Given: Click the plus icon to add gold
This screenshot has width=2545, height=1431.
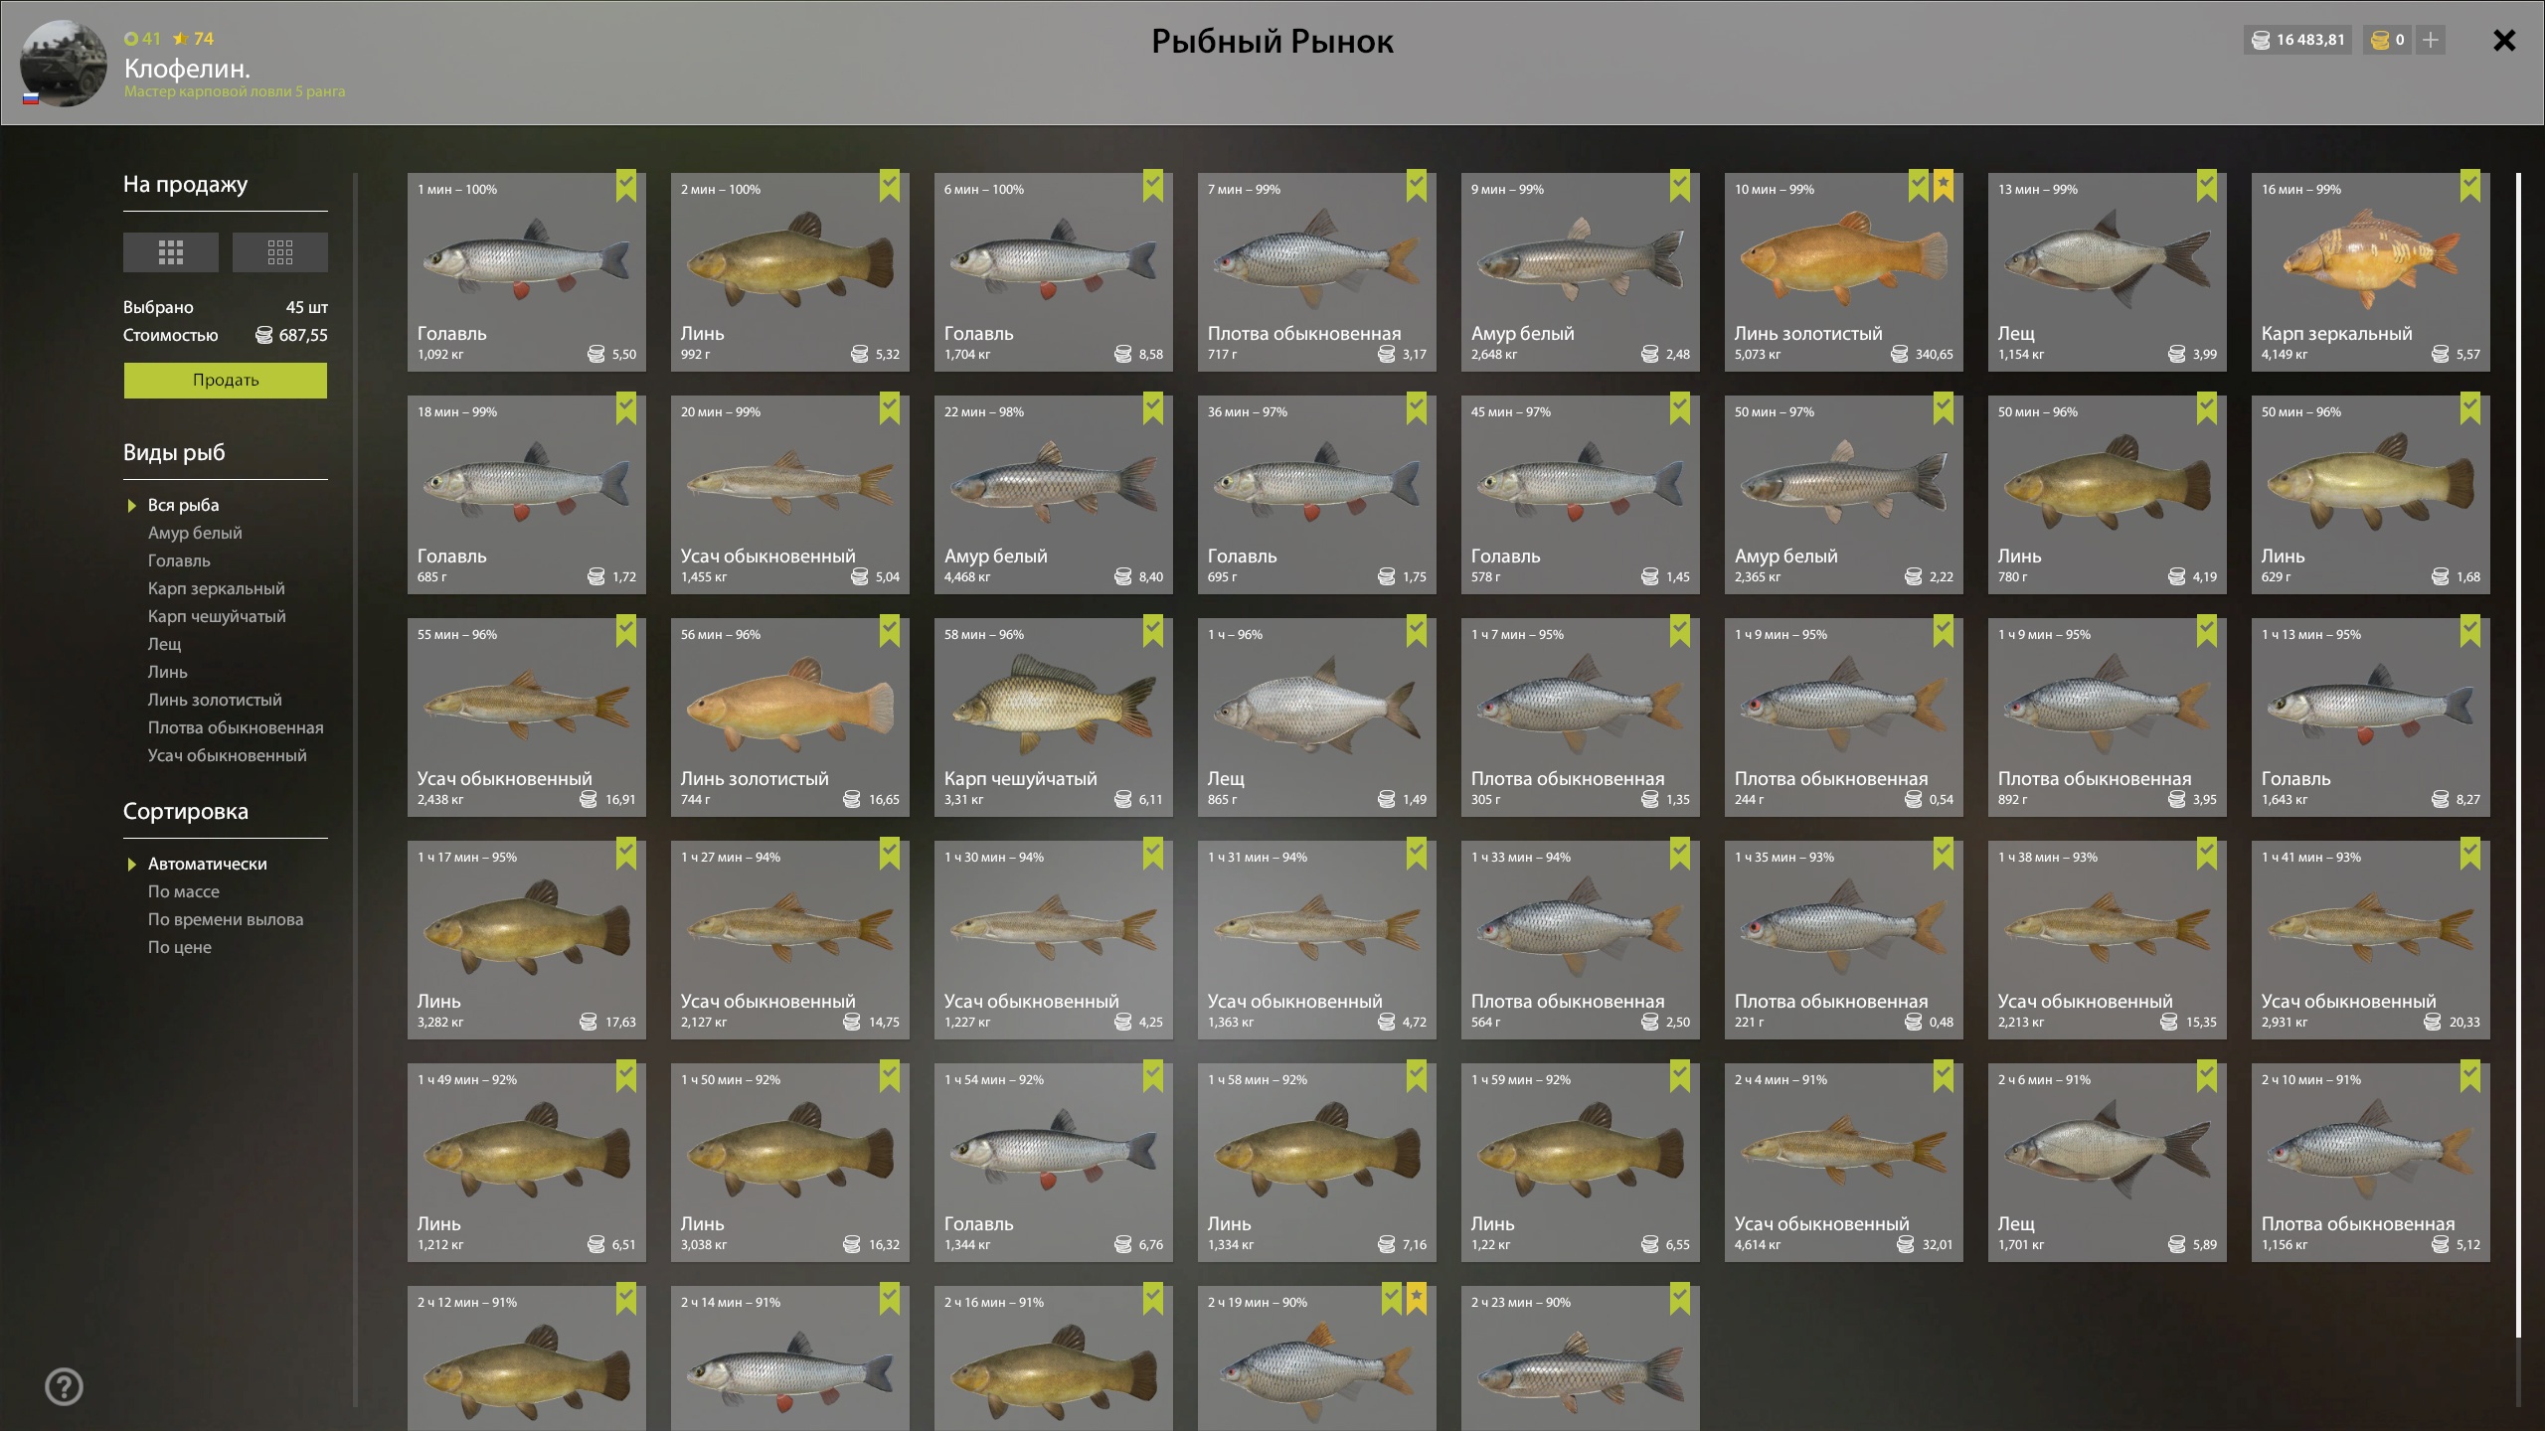Looking at the screenshot, I should 2431,40.
